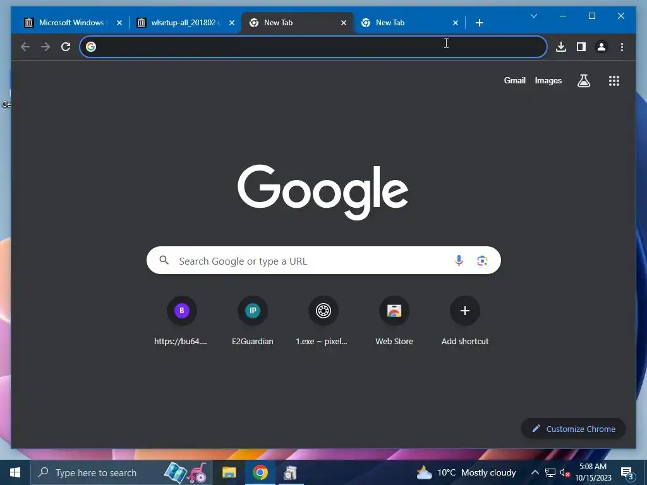Image resolution: width=647 pixels, height=485 pixels.
Task: Click the search highlights taskbar illustration
Action: [x=186, y=472]
